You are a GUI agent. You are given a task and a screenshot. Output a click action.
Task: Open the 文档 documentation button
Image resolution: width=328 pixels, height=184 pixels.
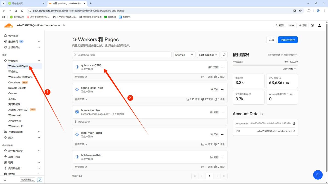271,40
